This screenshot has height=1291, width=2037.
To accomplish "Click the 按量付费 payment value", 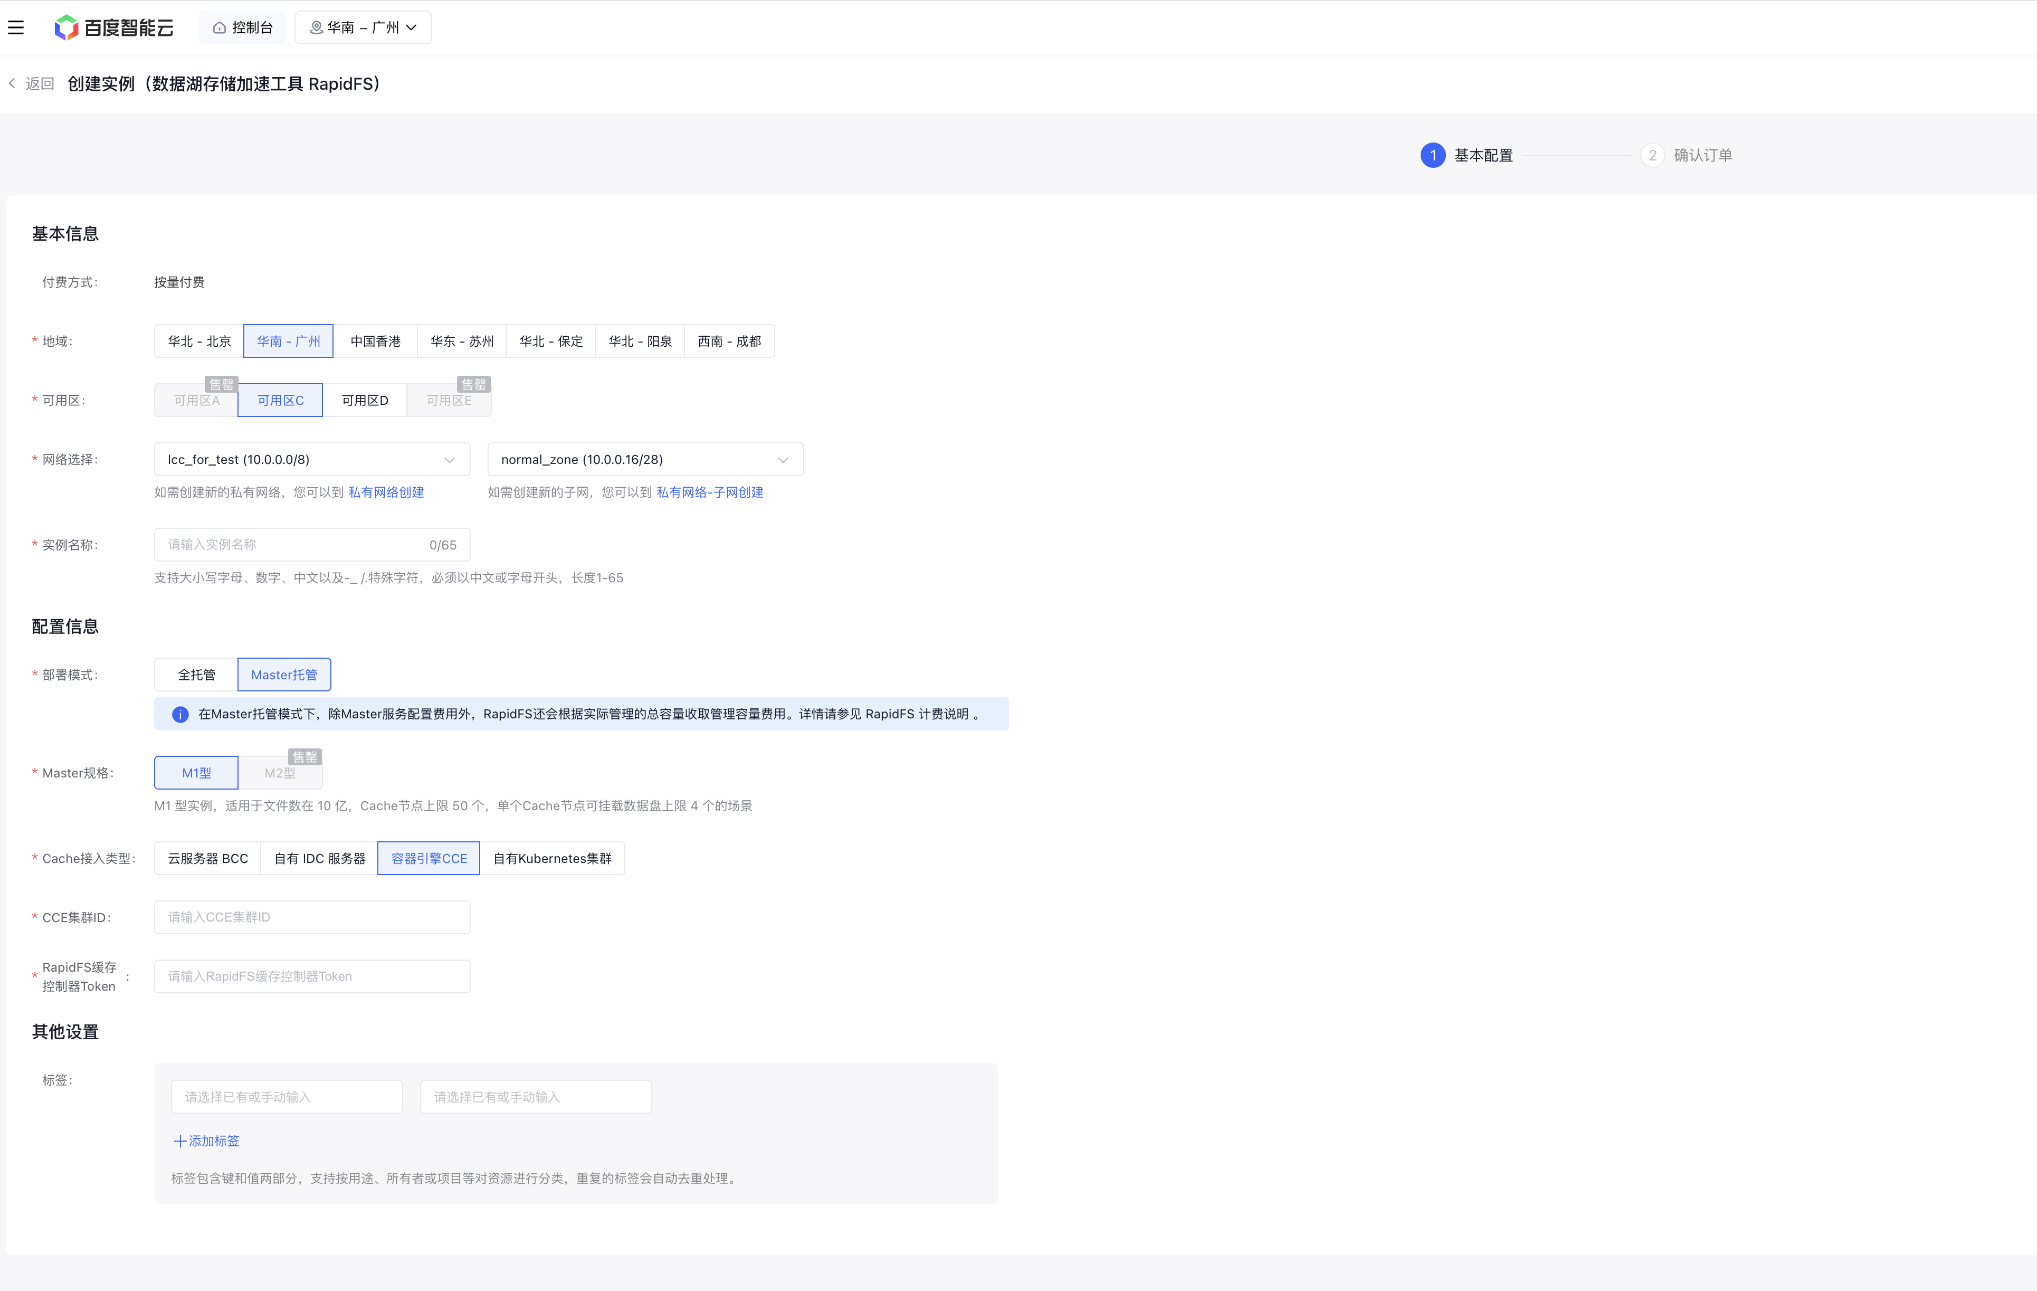I will click(179, 282).
